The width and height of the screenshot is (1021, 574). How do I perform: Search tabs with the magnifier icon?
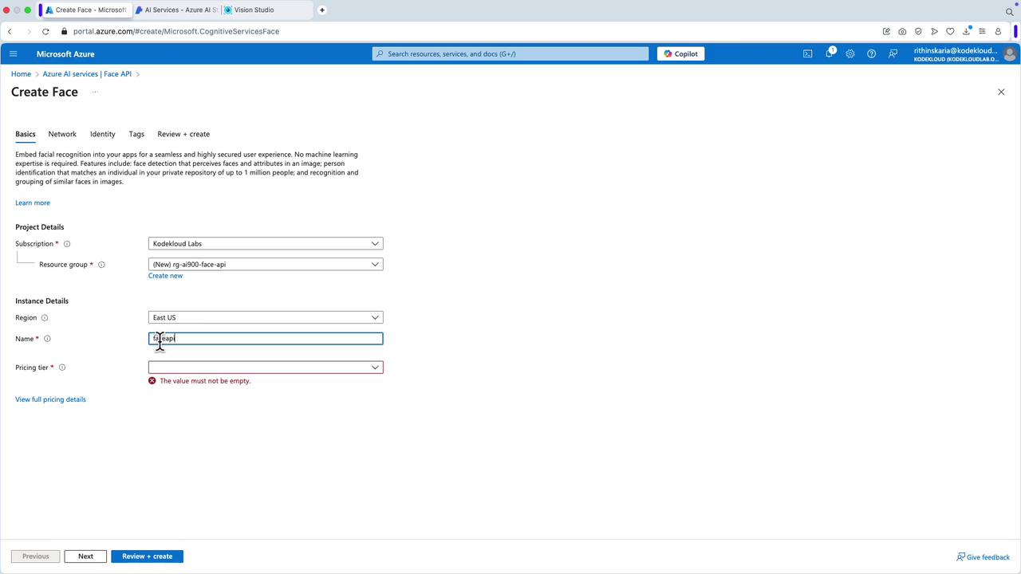[1010, 11]
